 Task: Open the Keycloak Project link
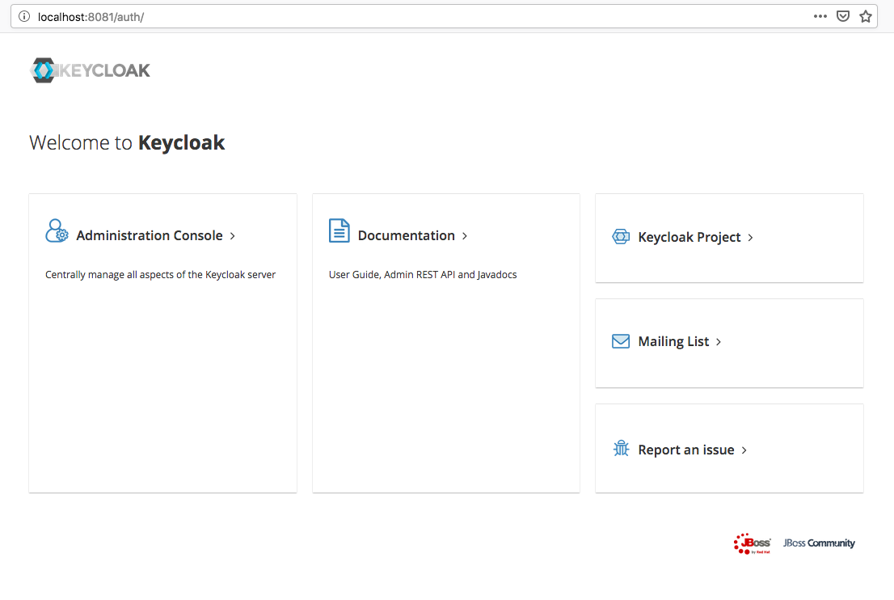coord(689,237)
